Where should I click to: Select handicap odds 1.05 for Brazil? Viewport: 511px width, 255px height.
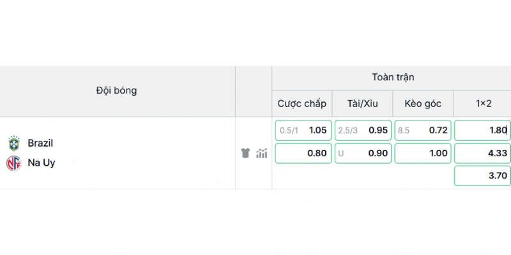(x=303, y=131)
